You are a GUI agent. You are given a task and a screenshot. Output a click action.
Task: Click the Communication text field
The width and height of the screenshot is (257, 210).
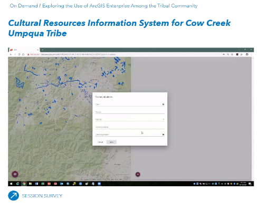tap(130, 127)
